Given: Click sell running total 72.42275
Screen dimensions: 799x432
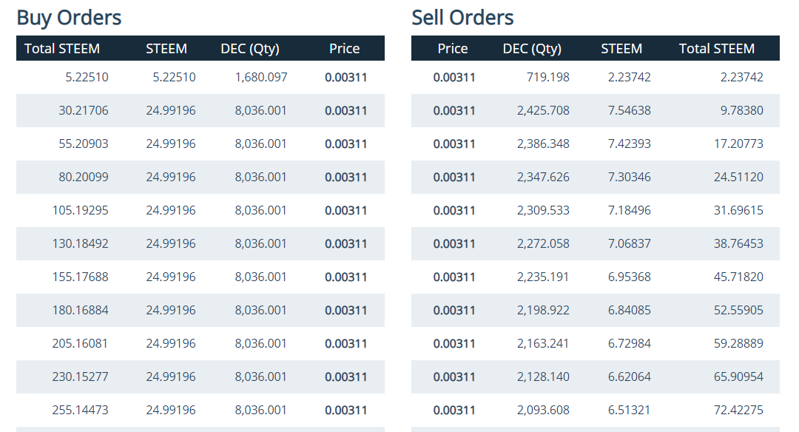Looking at the screenshot, I should tap(738, 410).
